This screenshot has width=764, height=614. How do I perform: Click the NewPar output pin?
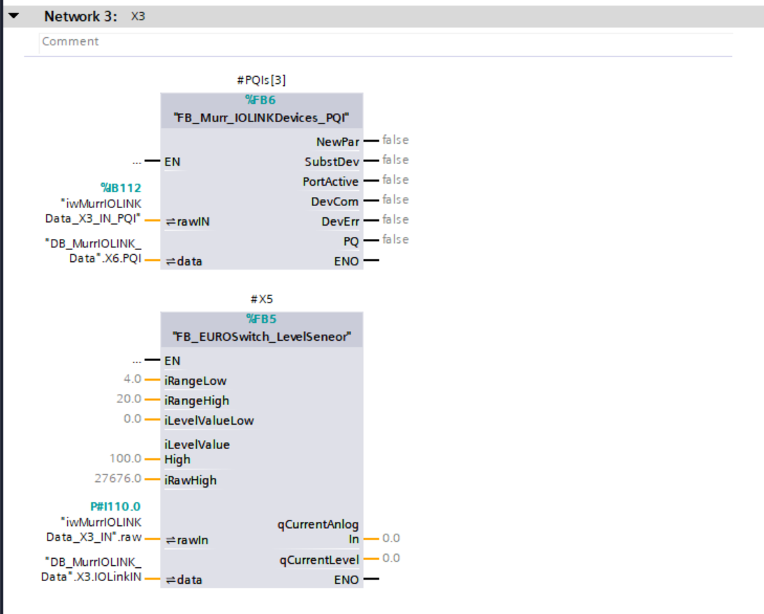(x=338, y=142)
